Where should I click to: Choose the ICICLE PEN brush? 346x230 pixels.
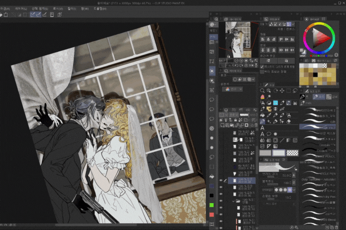[318, 173]
